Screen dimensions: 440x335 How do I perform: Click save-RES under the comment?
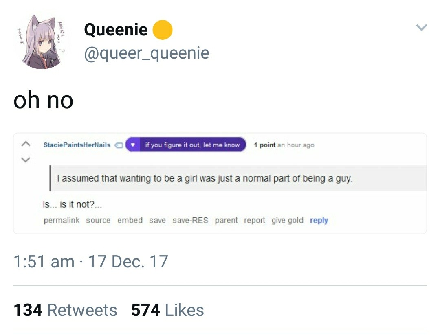190,220
